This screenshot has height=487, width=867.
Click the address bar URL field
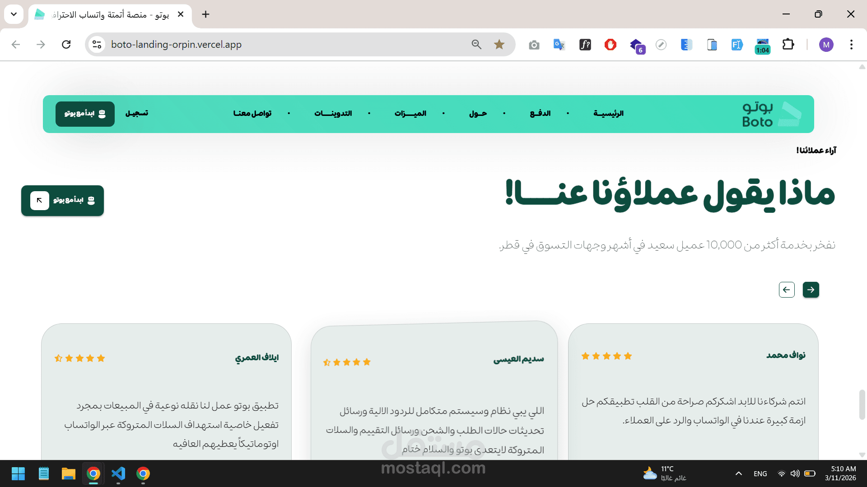pos(271,44)
